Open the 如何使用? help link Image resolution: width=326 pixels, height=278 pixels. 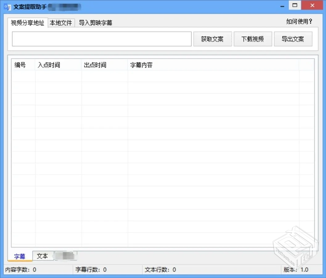[299, 21]
